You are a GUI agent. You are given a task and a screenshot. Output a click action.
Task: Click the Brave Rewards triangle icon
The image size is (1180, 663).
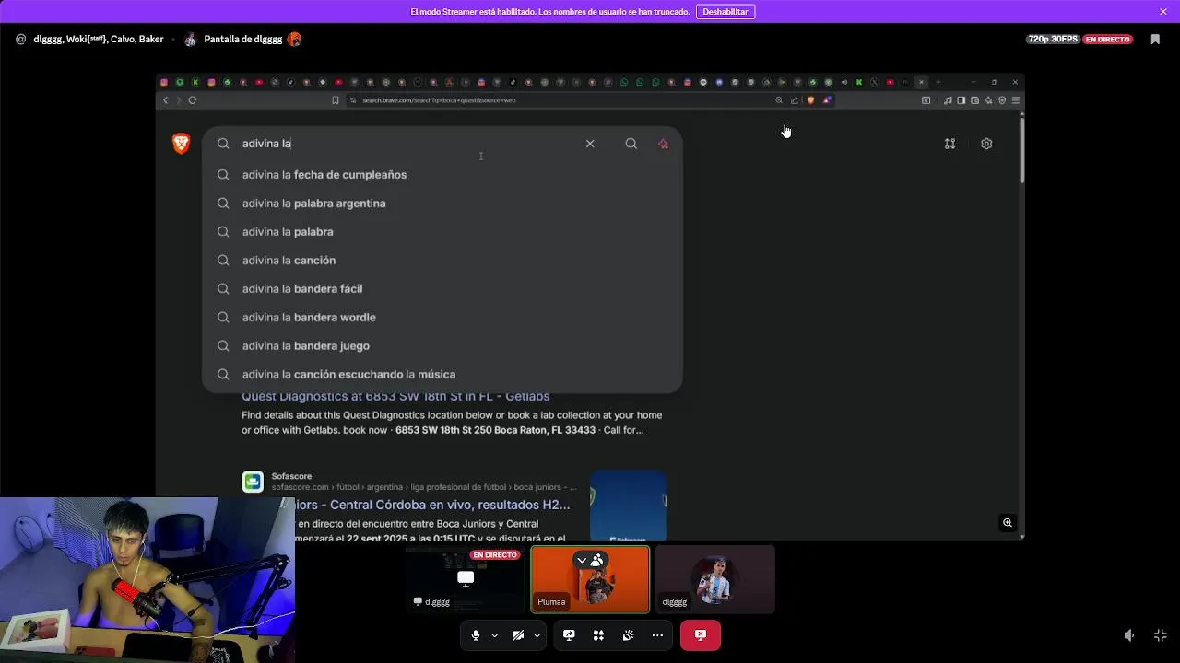click(x=827, y=100)
